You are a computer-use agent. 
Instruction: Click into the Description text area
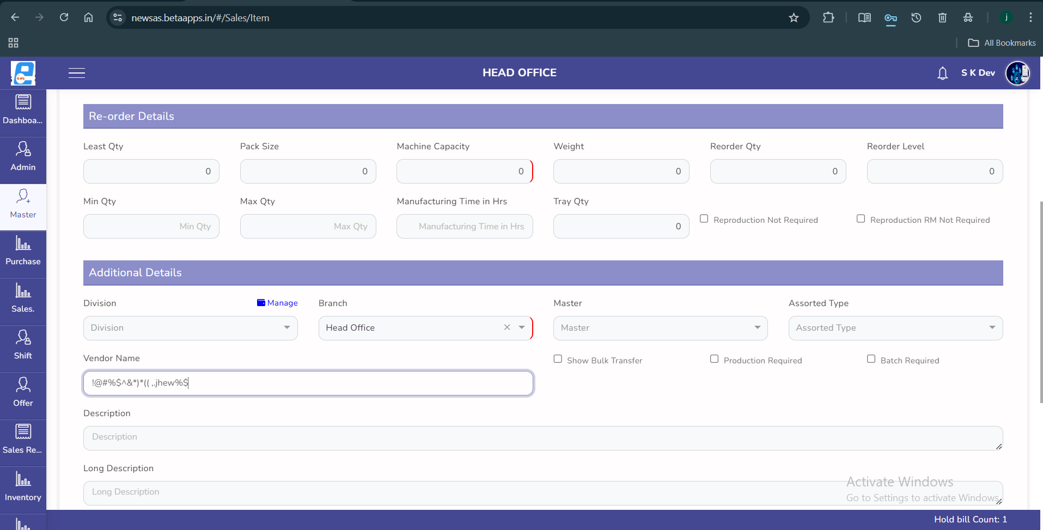coord(542,438)
